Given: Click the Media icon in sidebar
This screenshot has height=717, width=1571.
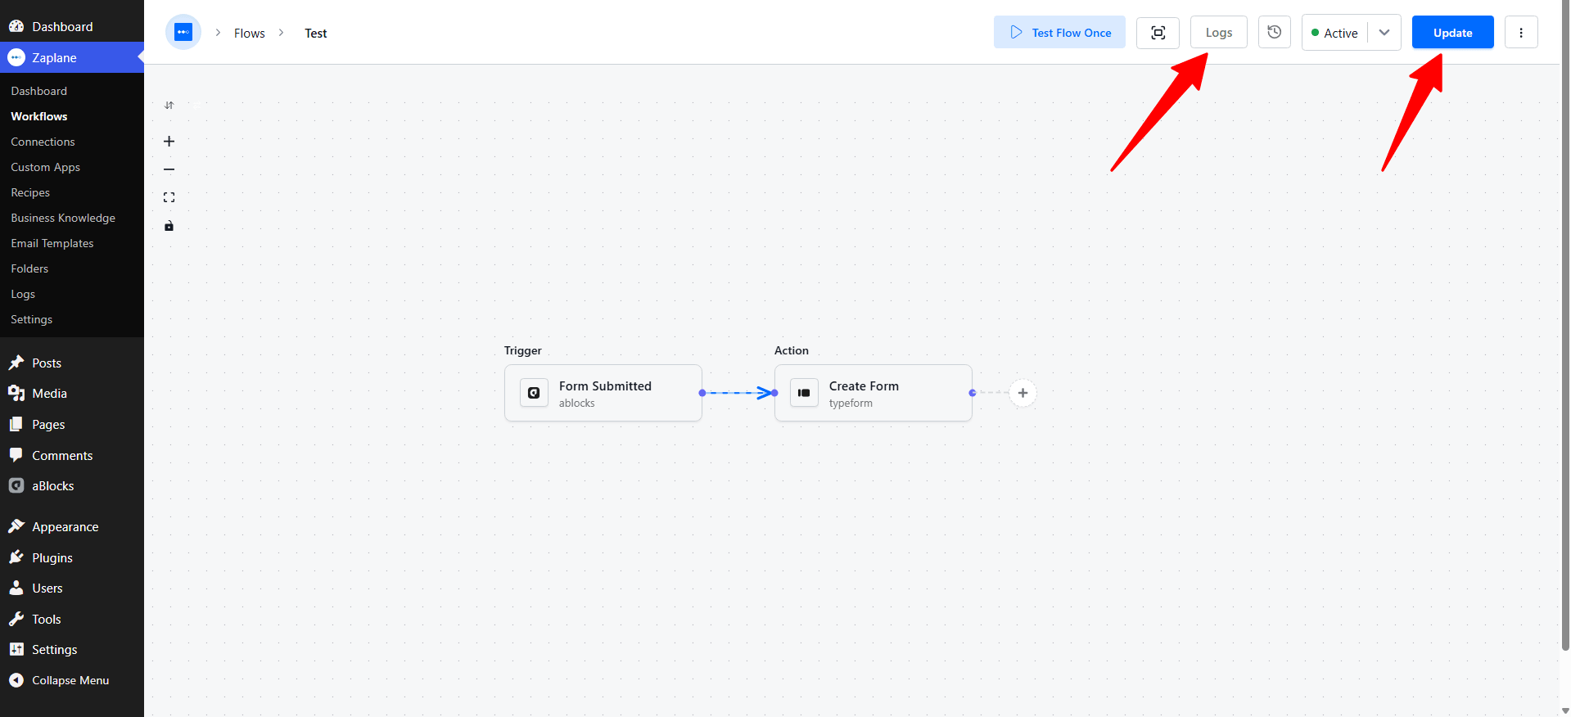Looking at the screenshot, I should tap(16, 393).
